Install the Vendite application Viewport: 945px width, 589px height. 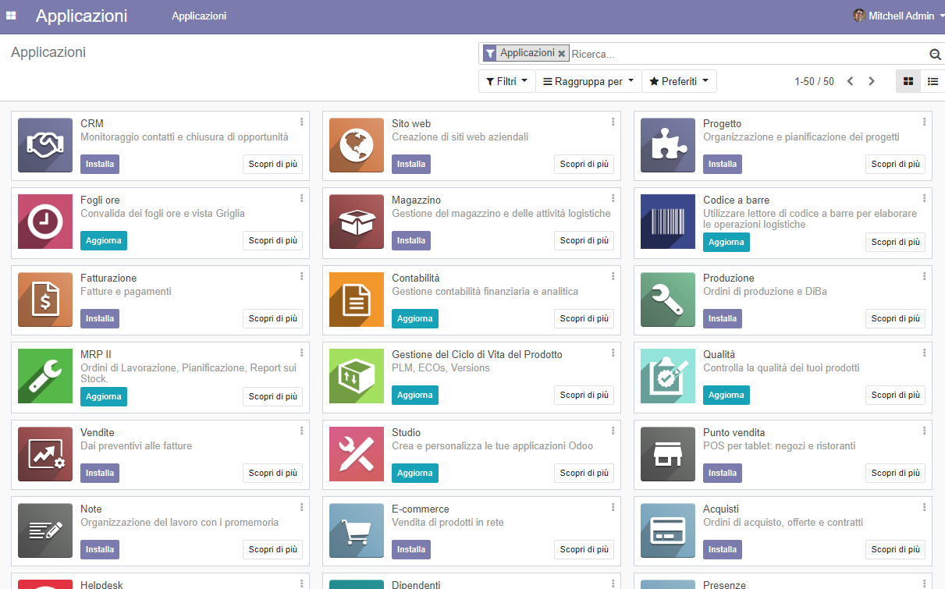click(99, 473)
